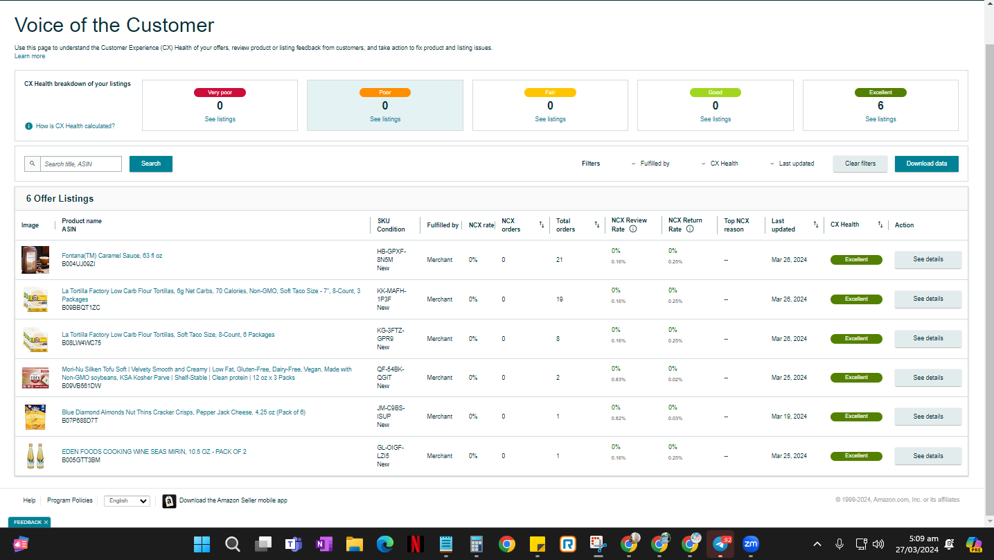See details for La Tortilla 3 Packages listing
This screenshot has height=560, width=994.
click(x=928, y=299)
